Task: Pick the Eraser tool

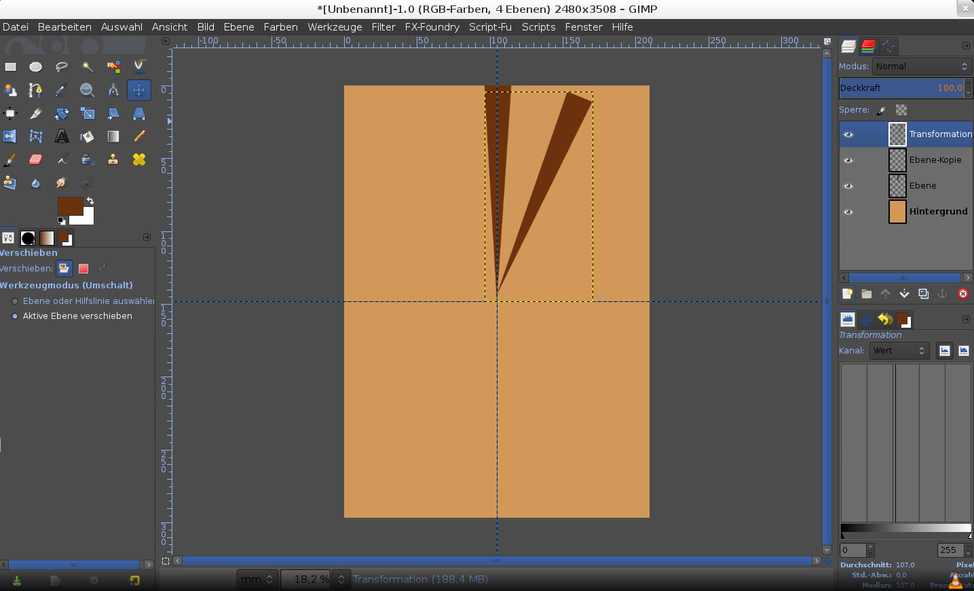Action: click(35, 159)
